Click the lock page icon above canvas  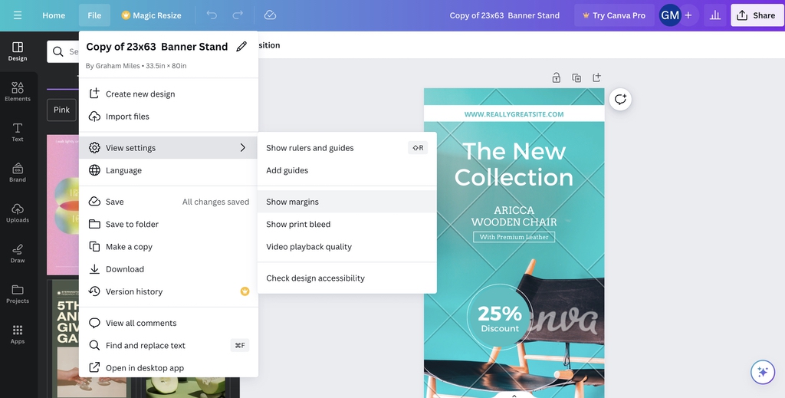tap(557, 77)
